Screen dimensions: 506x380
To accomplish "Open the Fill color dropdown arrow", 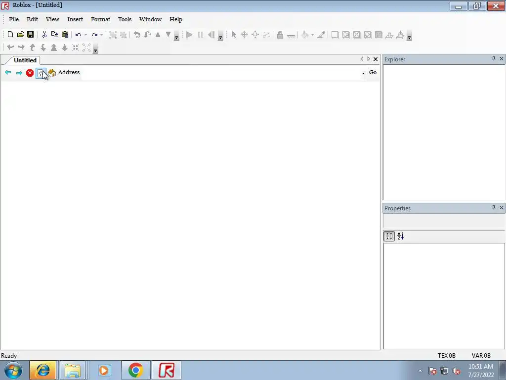I will click(x=312, y=35).
